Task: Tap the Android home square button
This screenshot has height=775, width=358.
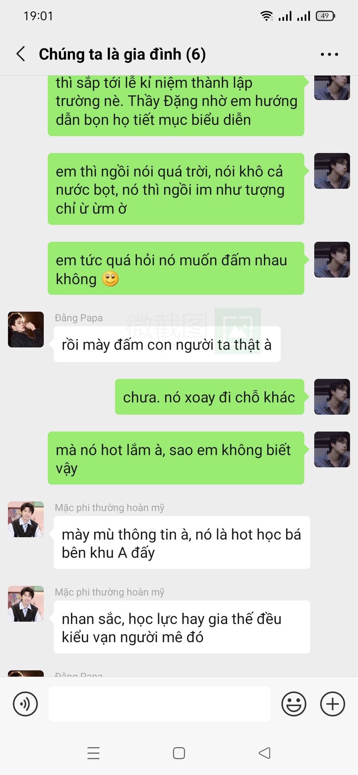Action: (x=179, y=753)
